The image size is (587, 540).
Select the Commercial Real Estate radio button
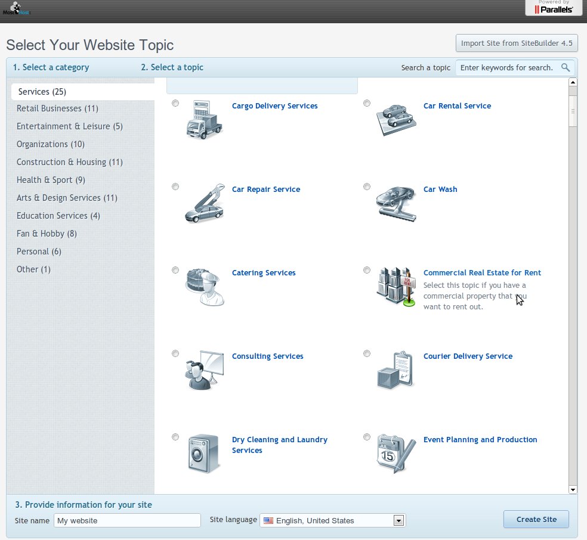(x=367, y=270)
